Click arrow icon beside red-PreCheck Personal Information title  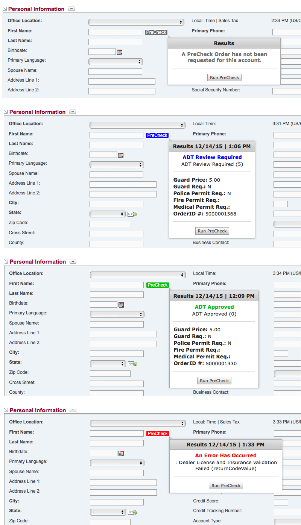click(6, 410)
